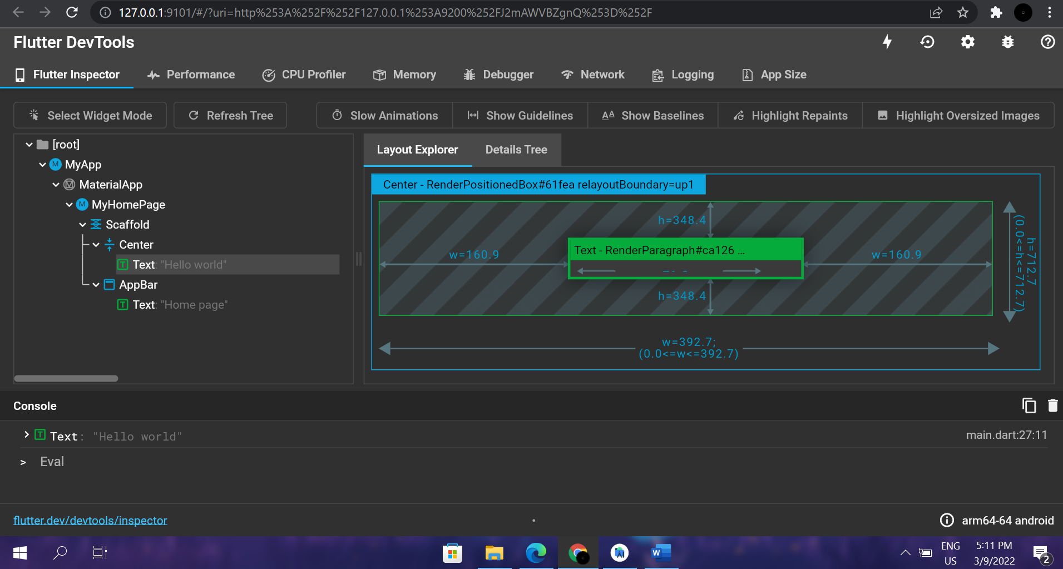This screenshot has height=569, width=1063.
Task: Click the widget tree horizontal scrollbar
Action: coord(66,378)
